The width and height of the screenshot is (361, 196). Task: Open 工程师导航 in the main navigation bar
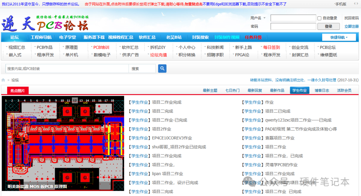click(41, 37)
